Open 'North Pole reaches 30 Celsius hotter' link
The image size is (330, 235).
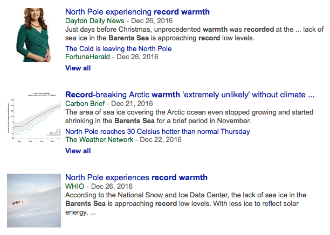pyautogui.click(x=157, y=132)
